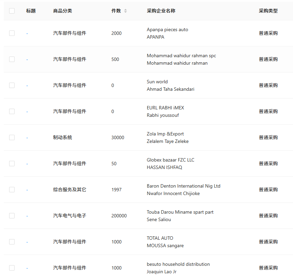Open title link of Baron Denton row

(x=27, y=190)
